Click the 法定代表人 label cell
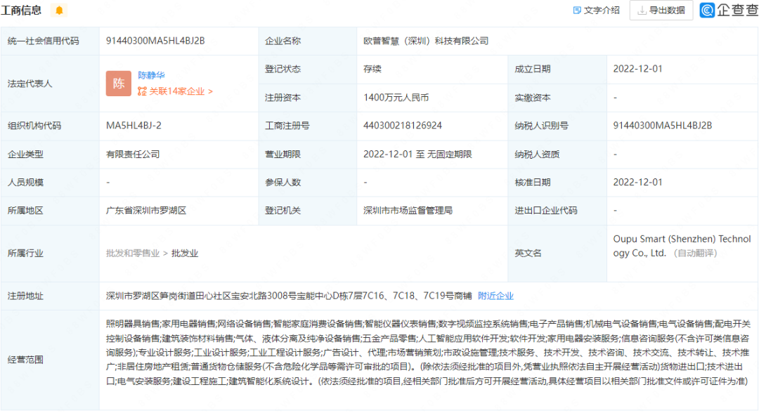The image size is (759, 413). point(50,83)
